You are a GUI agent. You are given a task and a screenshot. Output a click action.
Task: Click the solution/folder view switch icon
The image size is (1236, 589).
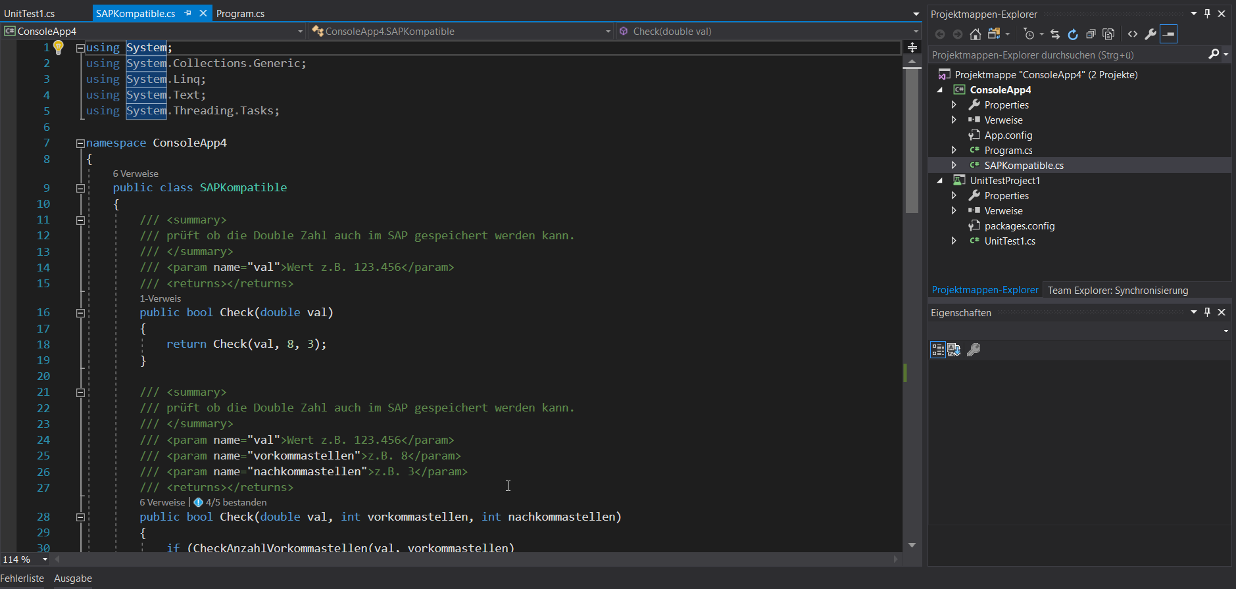(994, 34)
